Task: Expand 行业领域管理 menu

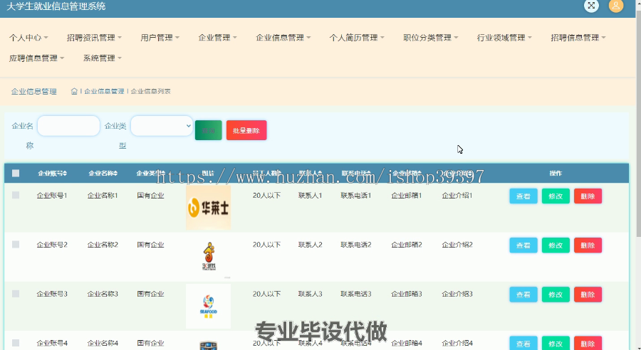Action: [504, 38]
